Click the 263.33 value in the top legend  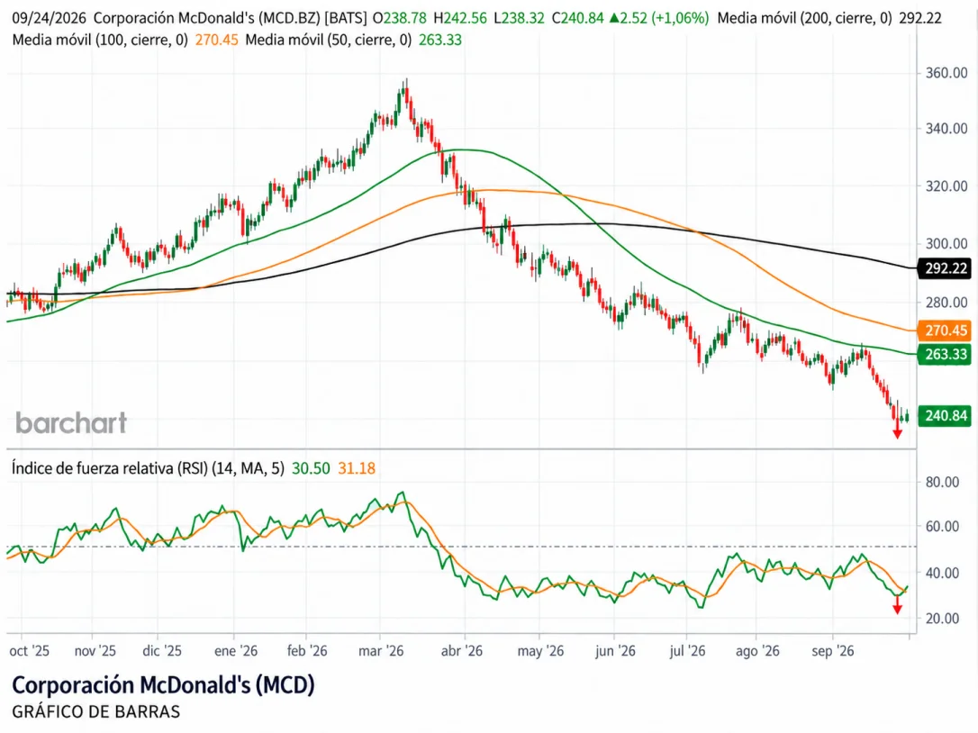point(440,40)
